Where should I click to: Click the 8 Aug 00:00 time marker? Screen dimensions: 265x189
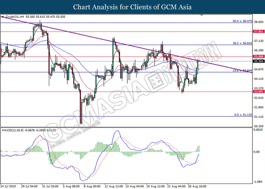92,186
